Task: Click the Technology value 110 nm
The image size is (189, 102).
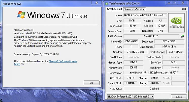Action: pyautogui.click(x=132, y=25)
